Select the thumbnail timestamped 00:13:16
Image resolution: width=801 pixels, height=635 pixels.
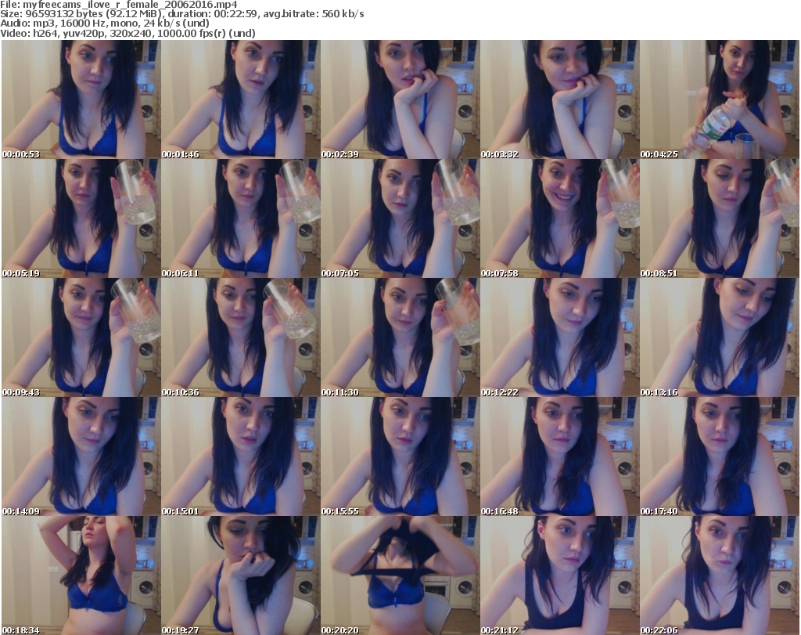point(720,337)
